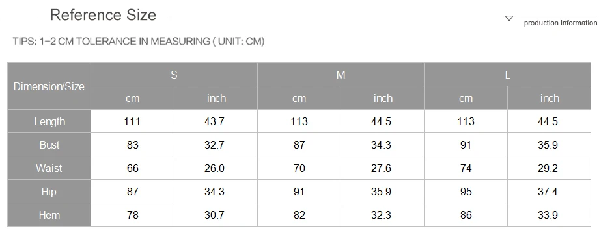This screenshot has height=235, width=599.
Task: Click the 70 waist cm cell for M
Action: point(299,168)
